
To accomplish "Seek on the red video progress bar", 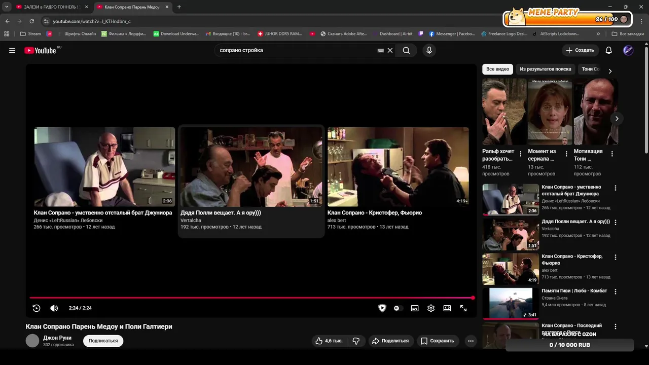I will click(251, 298).
